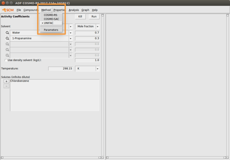230x160 pixels.
Task: Click the search icon of the fourth solvent row
Action: [7, 50]
